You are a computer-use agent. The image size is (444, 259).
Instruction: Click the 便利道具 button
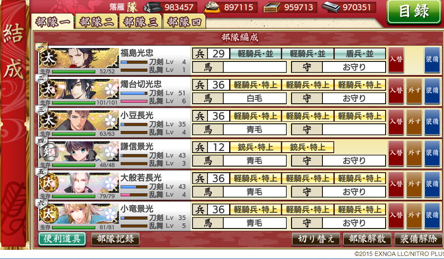(x=62, y=239)
